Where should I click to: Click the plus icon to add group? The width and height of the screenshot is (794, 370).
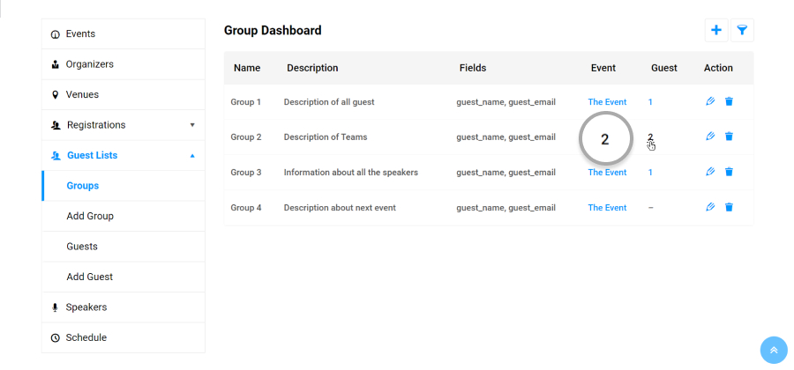click(x=716, y=30)
